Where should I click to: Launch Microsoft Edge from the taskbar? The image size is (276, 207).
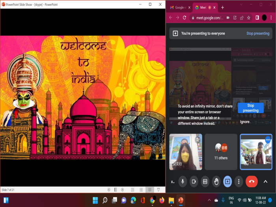(133, 200)
